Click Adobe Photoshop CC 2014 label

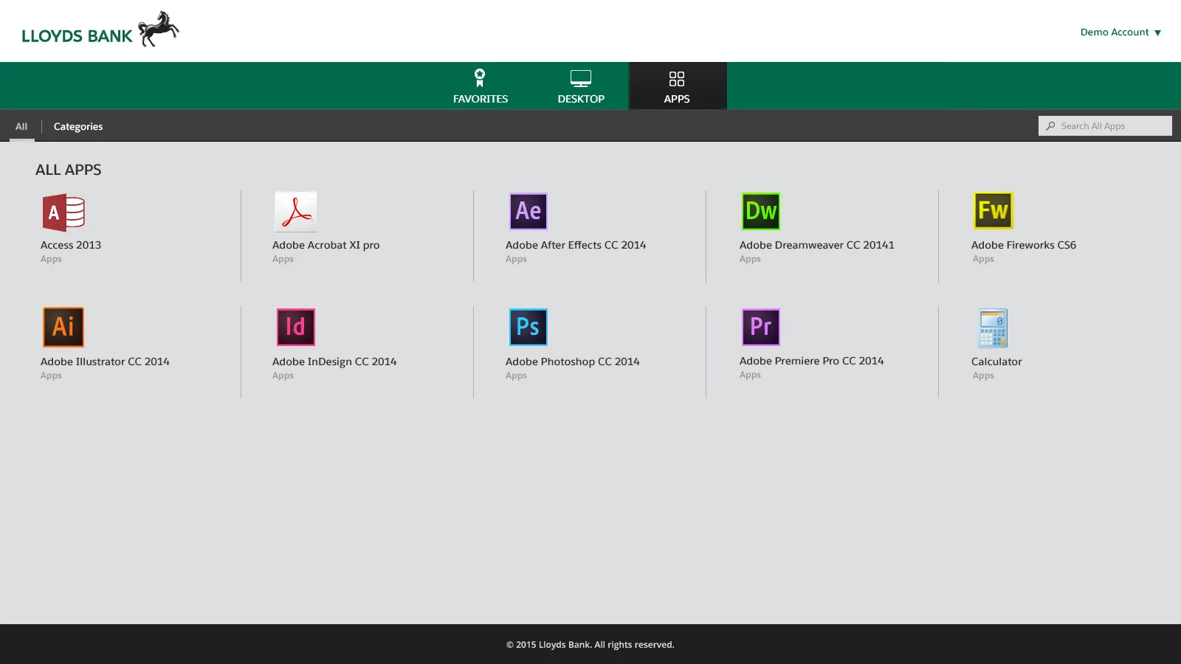pos(573,362)
